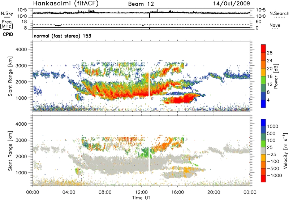Click the 60 tick on Nave axis

(x=258, y=22)
